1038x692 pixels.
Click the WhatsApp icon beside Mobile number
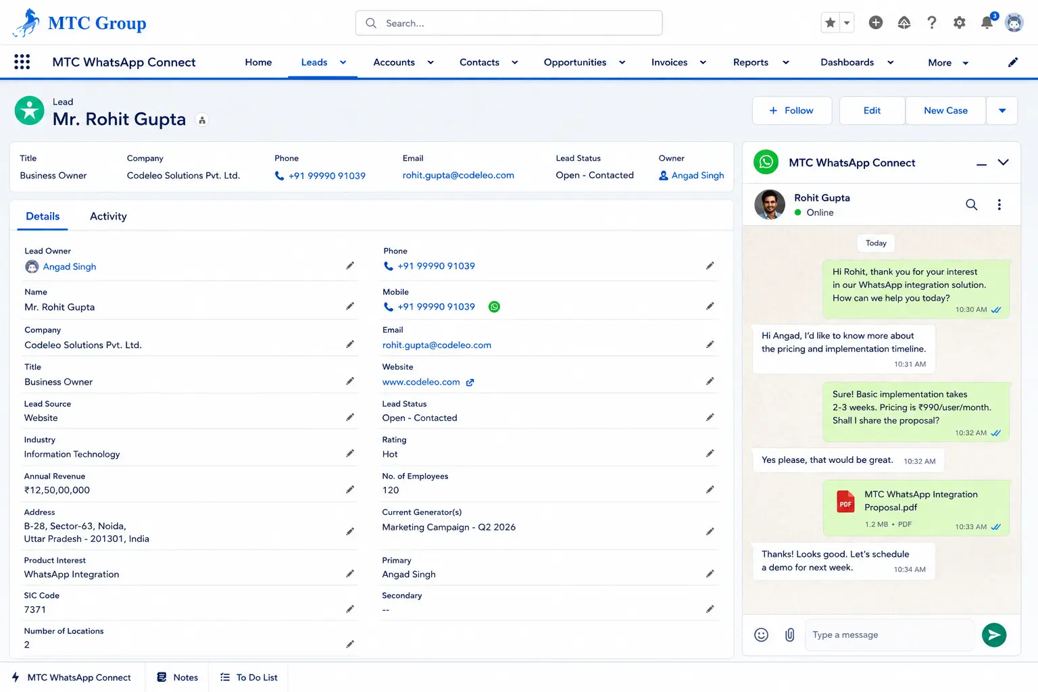495,307
